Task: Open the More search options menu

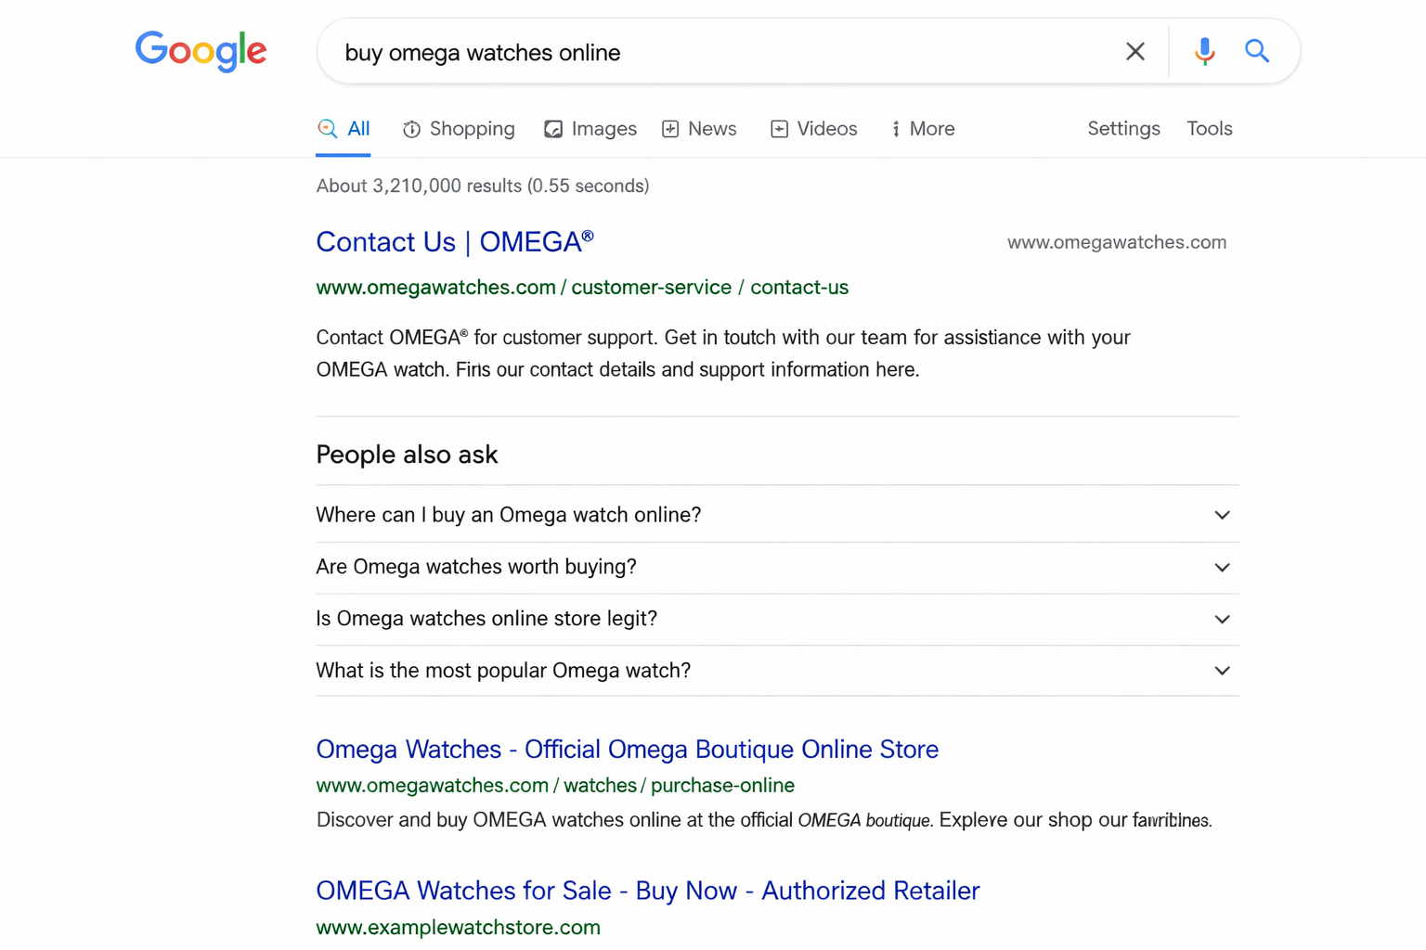Action: [923, 129]
